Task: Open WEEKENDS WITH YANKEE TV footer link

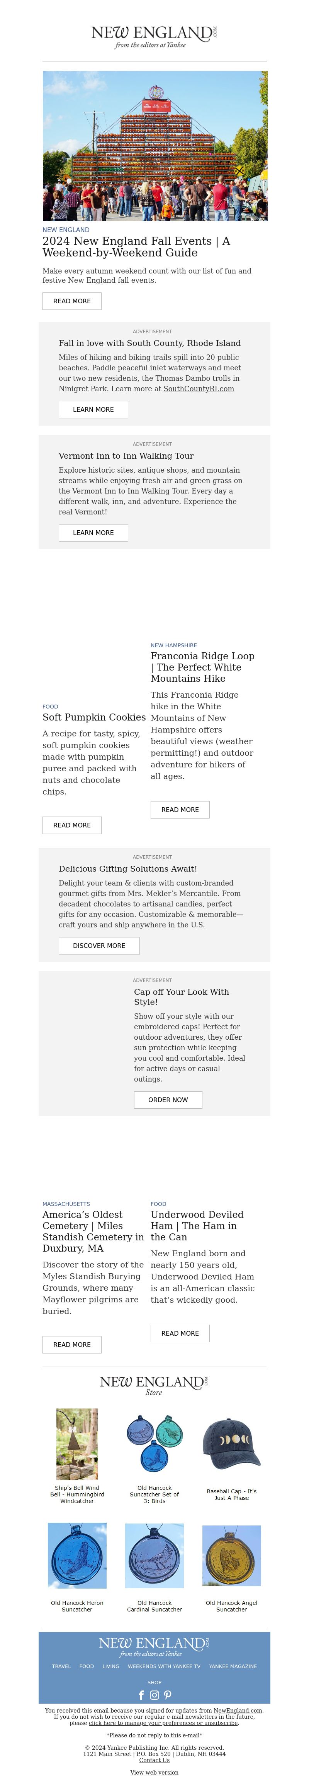Action: [164, 1666]
